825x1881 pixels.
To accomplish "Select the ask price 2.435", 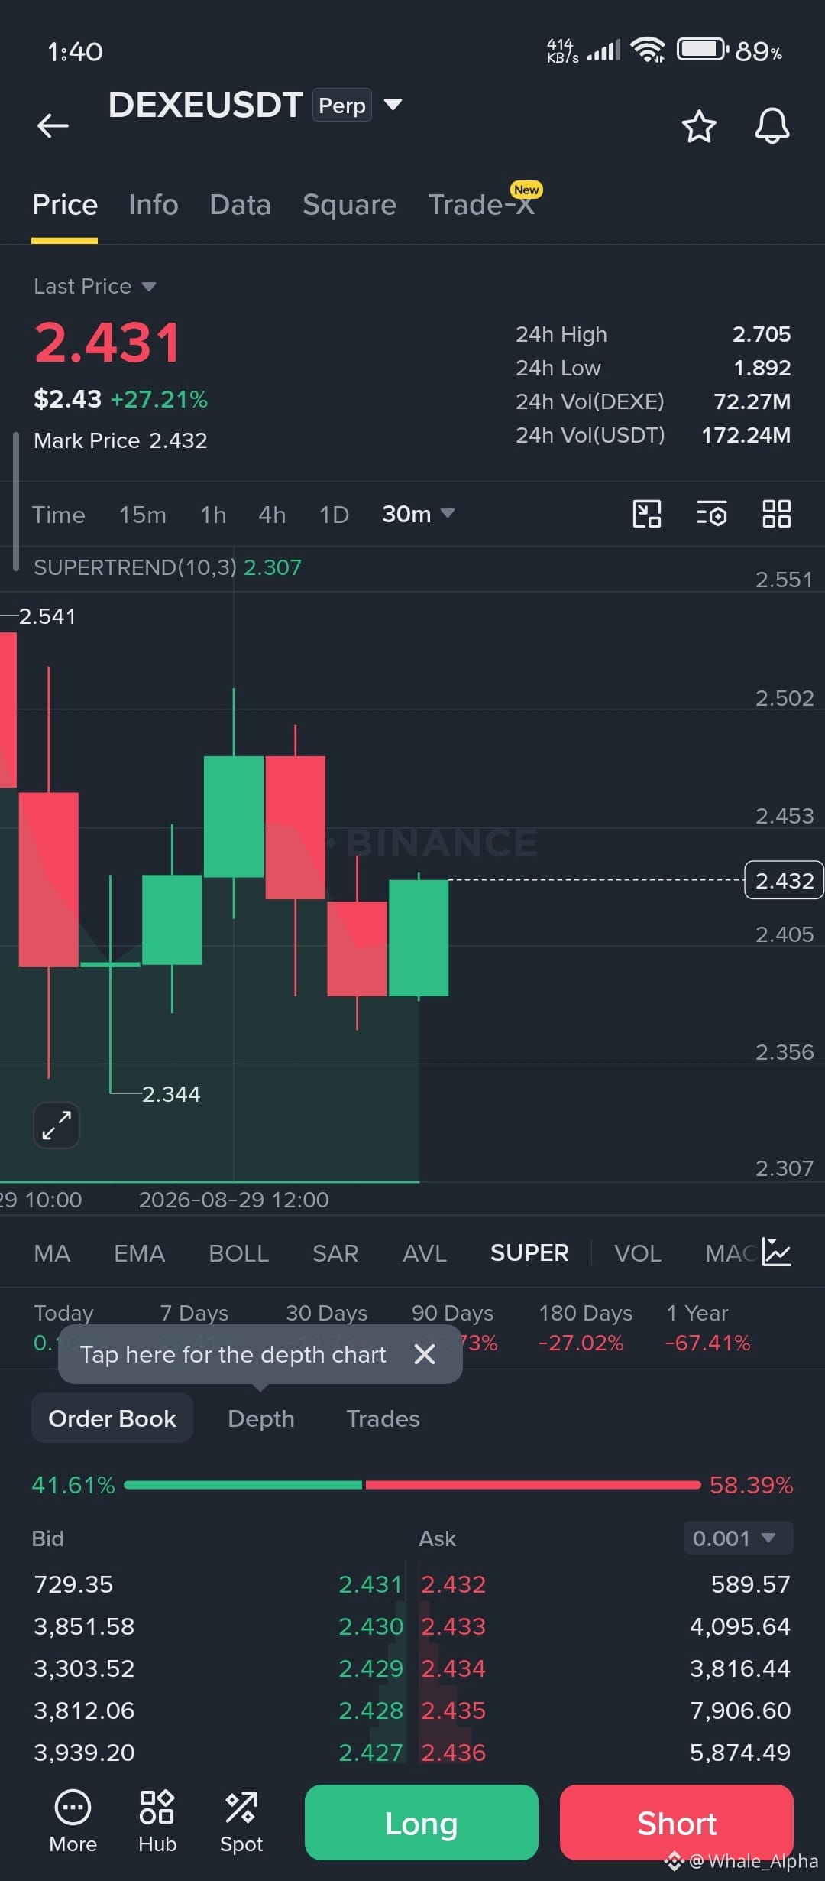I will (x=454, y=1710).
